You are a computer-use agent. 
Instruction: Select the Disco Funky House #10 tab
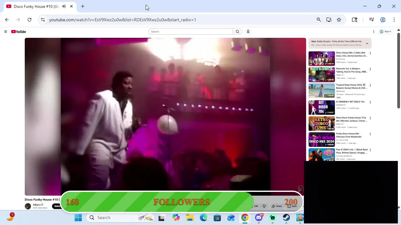pyautogui.click(x=36, y=6)
